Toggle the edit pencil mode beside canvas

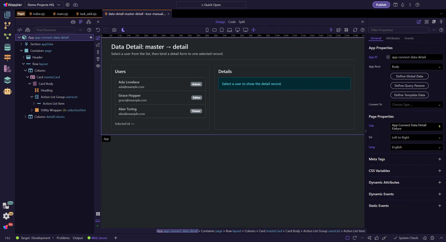[98, 38]
